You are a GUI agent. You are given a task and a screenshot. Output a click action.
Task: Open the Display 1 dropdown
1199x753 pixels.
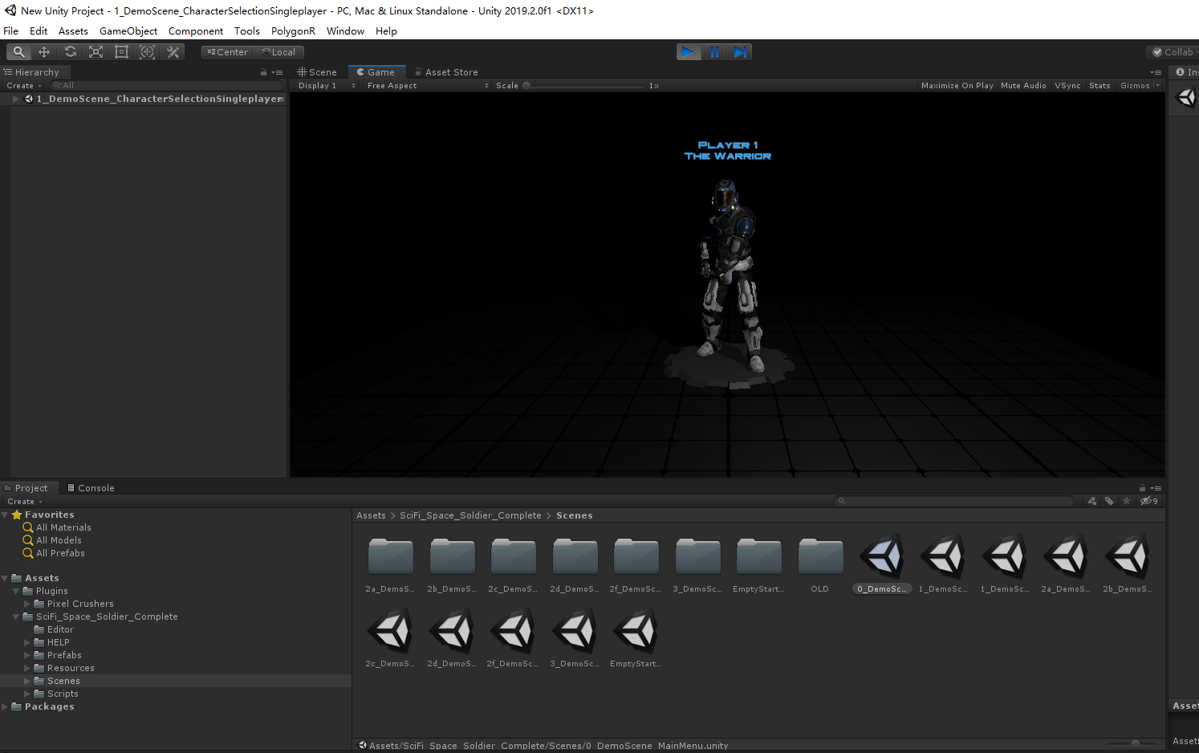327,86
